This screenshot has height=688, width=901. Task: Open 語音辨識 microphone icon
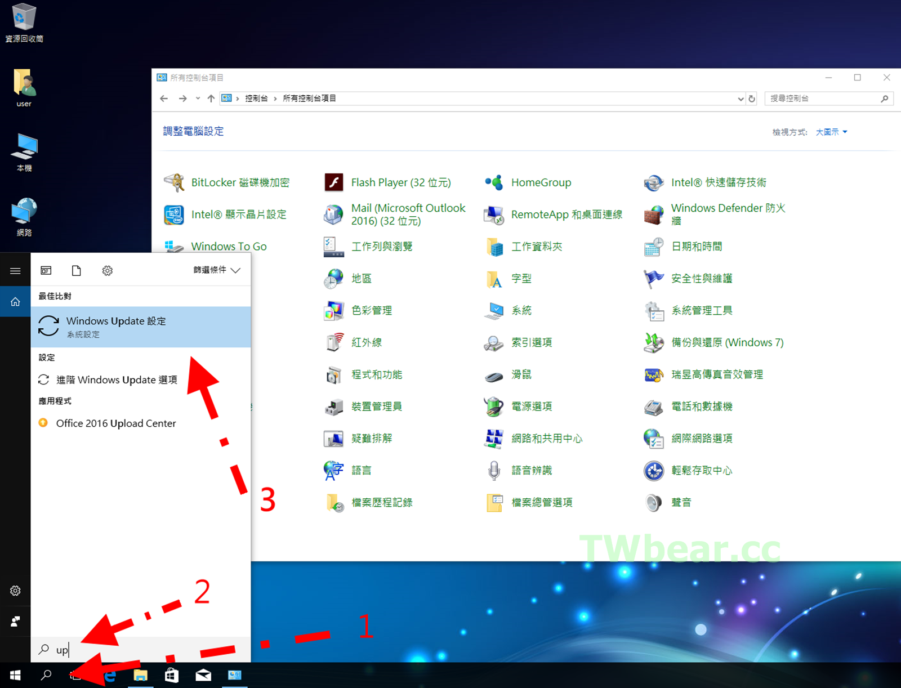(494, 471)
